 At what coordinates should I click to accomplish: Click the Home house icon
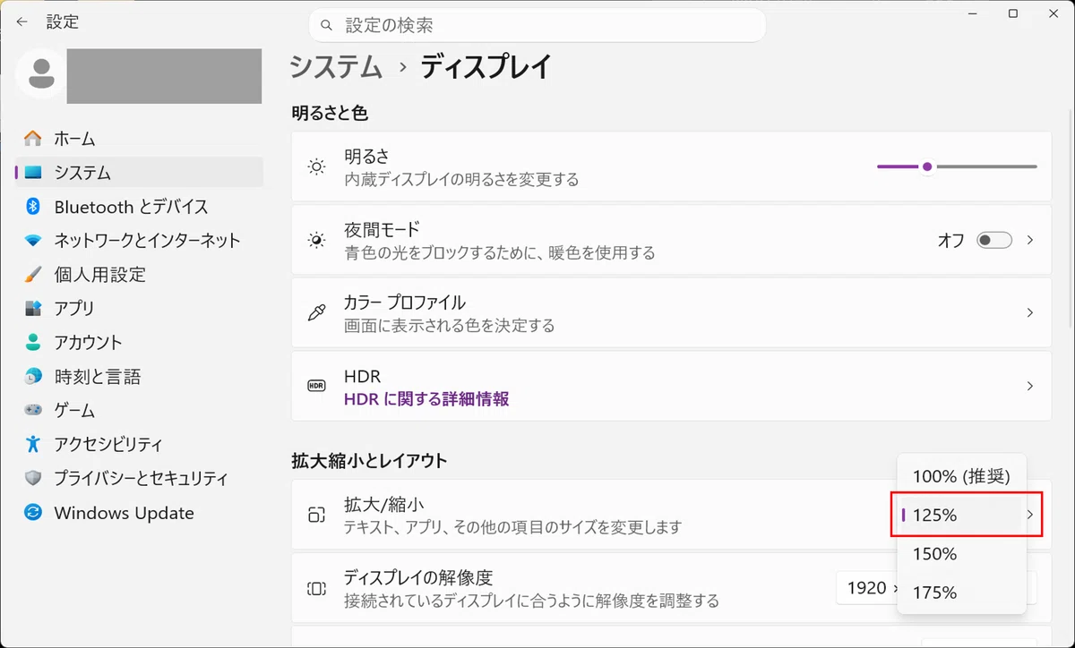tap(33, 139)
